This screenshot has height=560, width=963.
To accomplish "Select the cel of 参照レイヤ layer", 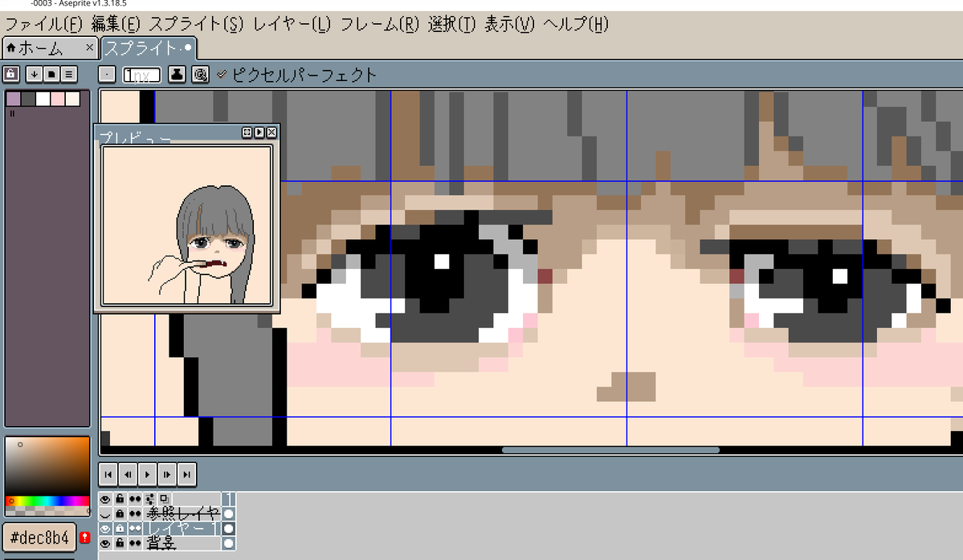I will coord(228,514).
